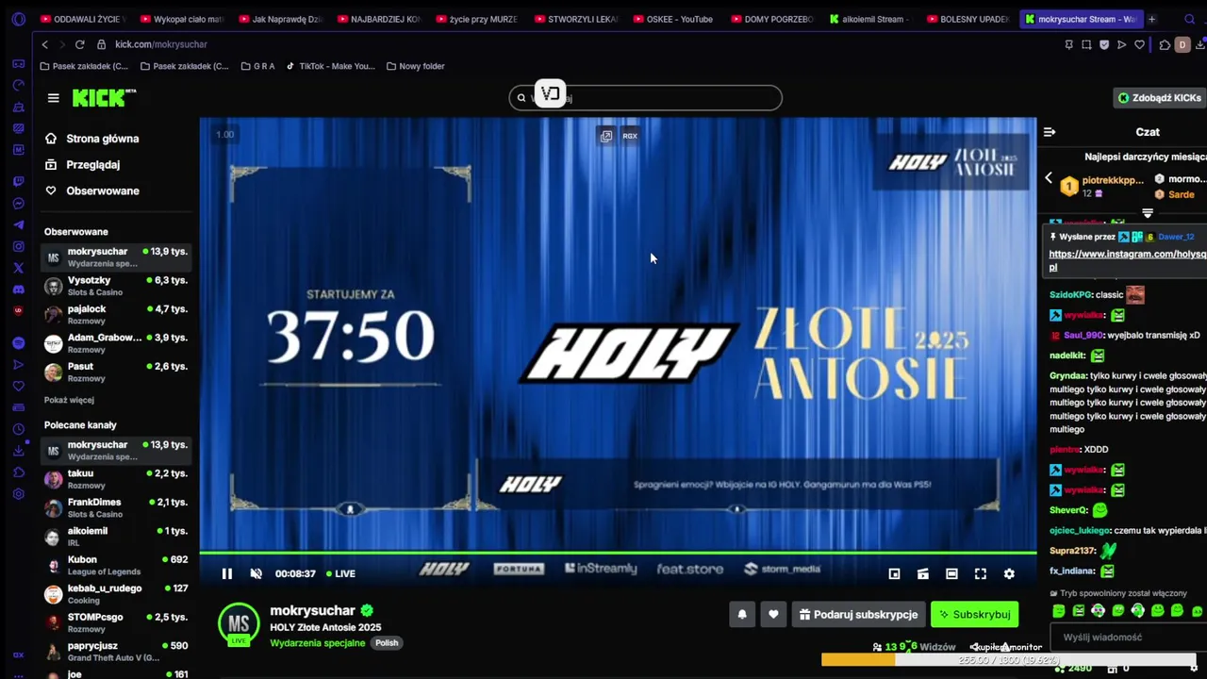Open Nowy folder bookmarks folder
Viewport: 1207px width, 679px height.
click(x=415, y=66)
